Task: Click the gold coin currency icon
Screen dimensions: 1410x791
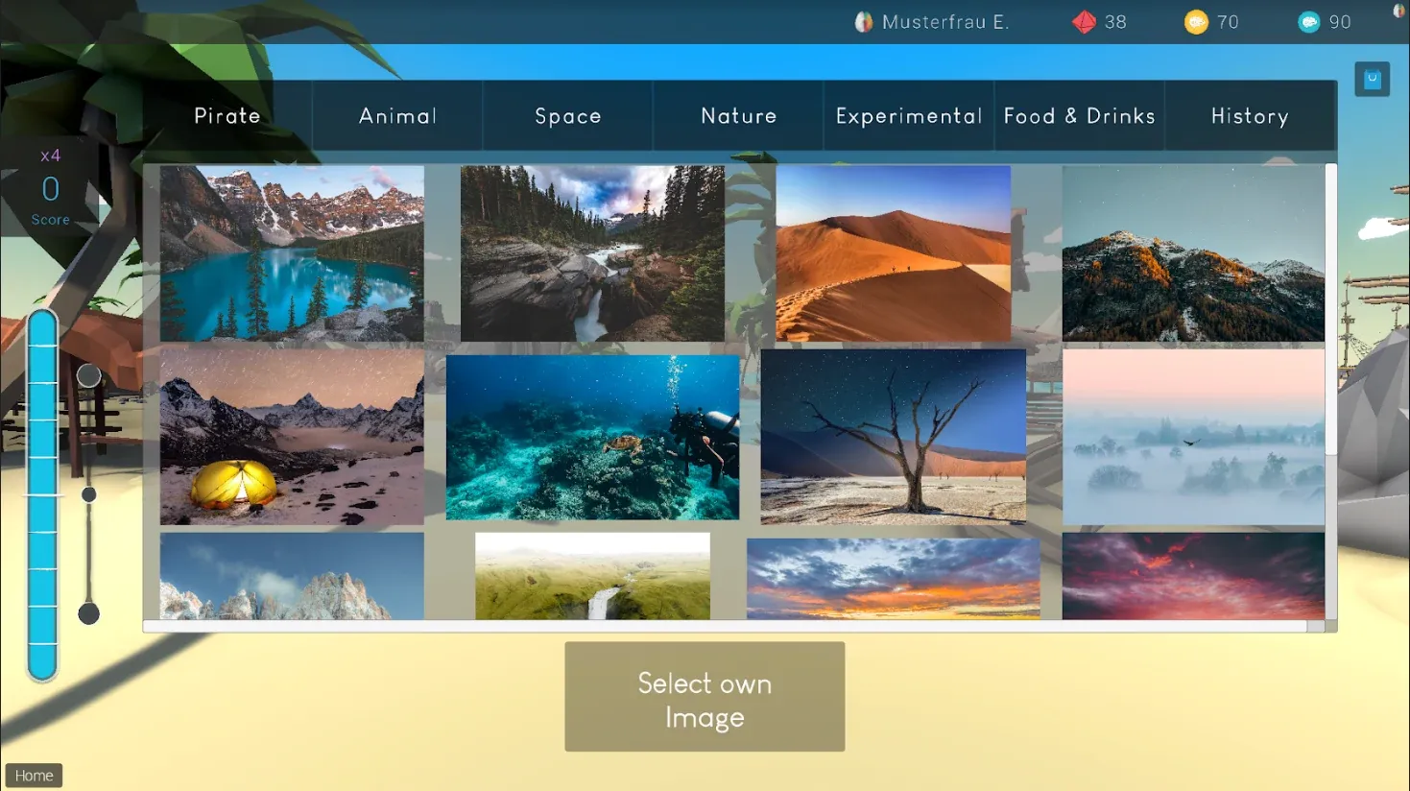Action: click(x=1196, y=22)
